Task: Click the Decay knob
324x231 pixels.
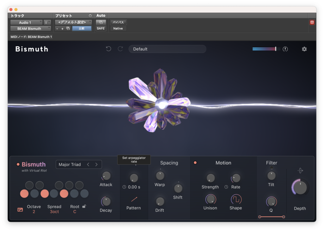Action: [106, 202]
